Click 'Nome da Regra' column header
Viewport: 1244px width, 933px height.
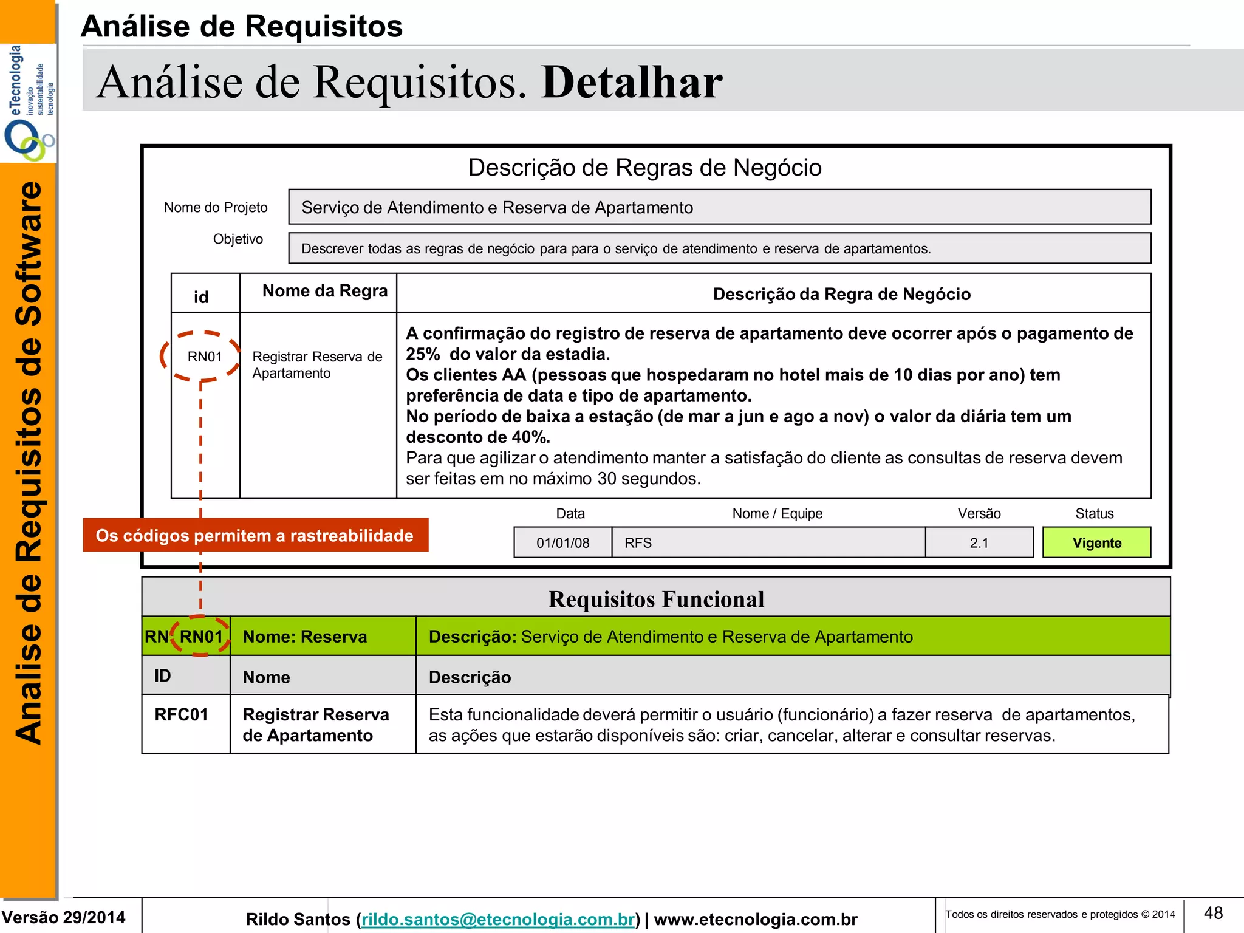tap(325, 291)
